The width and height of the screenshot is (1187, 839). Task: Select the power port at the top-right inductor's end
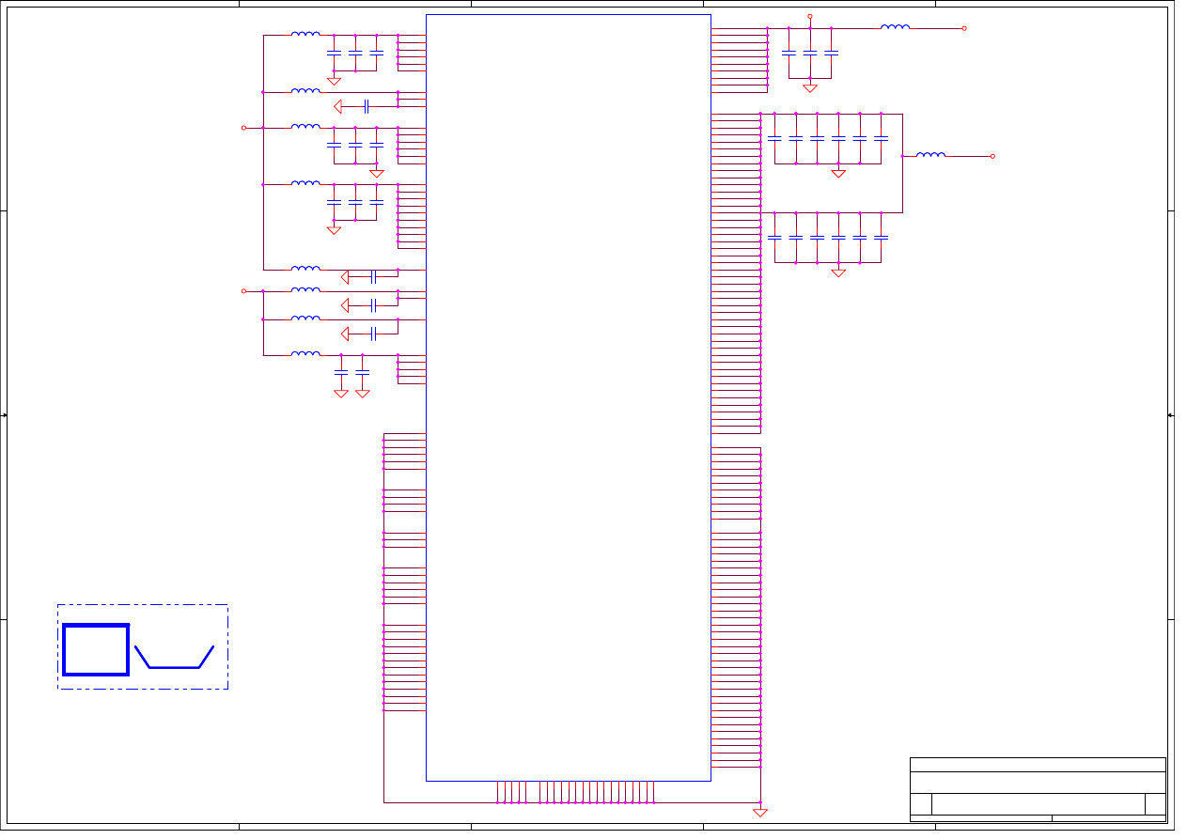tap(964, 28)
